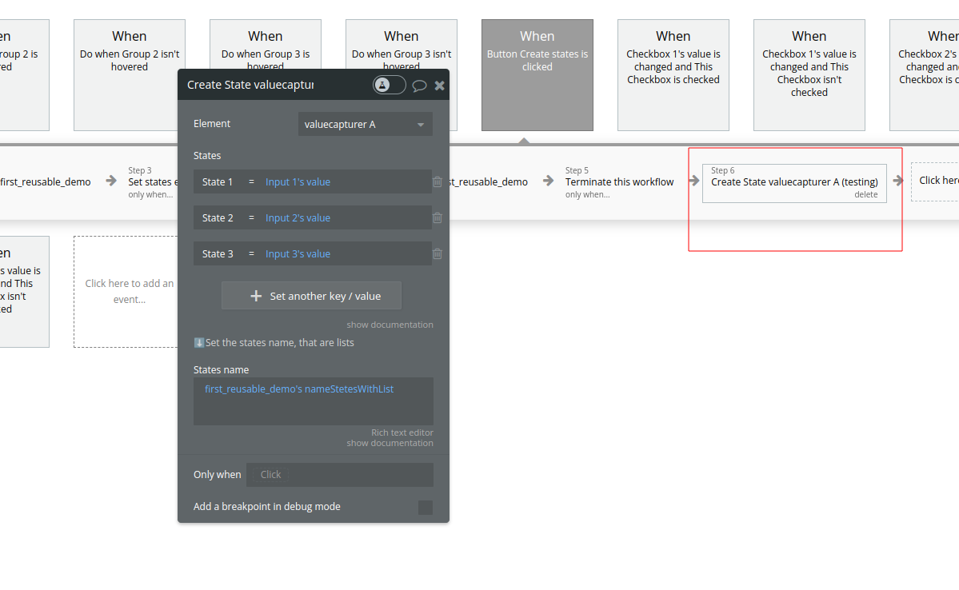Select event Do when Group 2 isn't hovered

pyautogui.click(x=129, y=75)
